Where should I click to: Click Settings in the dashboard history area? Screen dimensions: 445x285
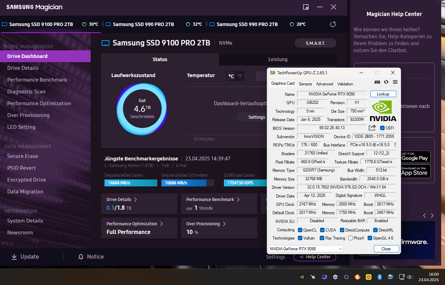click(257, 117)
